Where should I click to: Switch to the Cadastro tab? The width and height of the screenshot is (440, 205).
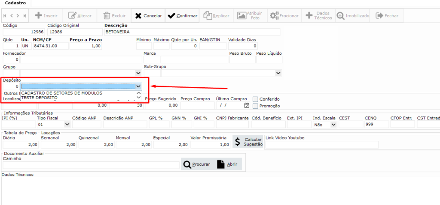click(x=15, y=3)
